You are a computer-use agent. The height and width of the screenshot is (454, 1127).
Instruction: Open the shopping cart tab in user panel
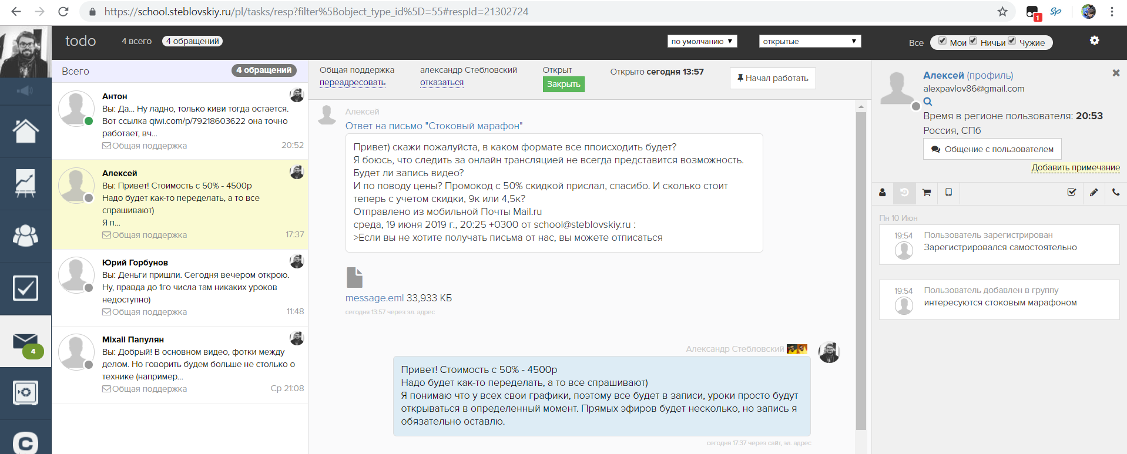click(x=927, y=193)
